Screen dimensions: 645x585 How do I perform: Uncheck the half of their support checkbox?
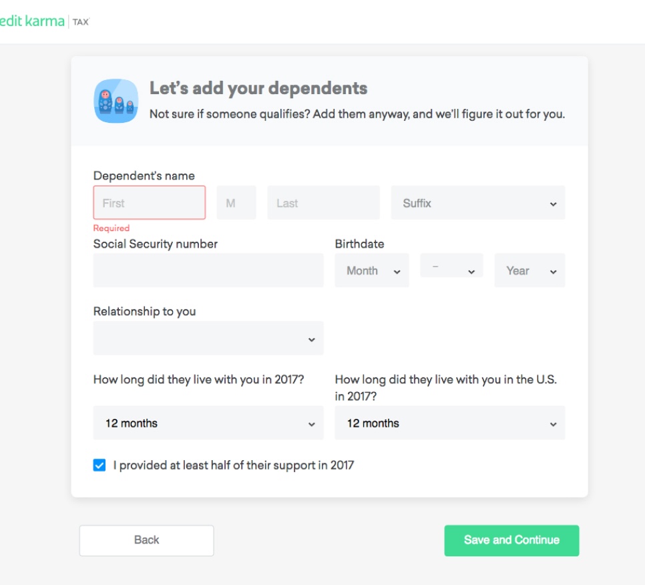click(x=99, y=465)
